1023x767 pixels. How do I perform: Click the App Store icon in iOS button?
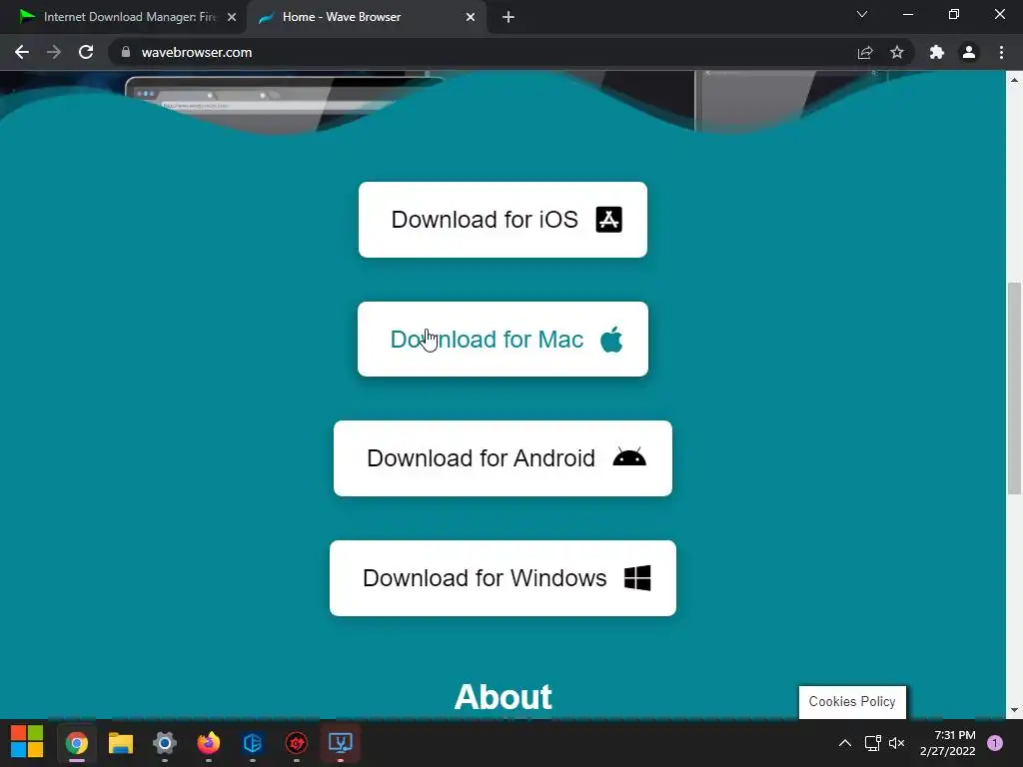tap(608, 220)
